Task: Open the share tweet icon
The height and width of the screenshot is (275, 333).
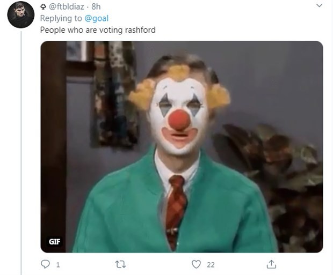Action: pyautogui.click(x=272, y=264)
